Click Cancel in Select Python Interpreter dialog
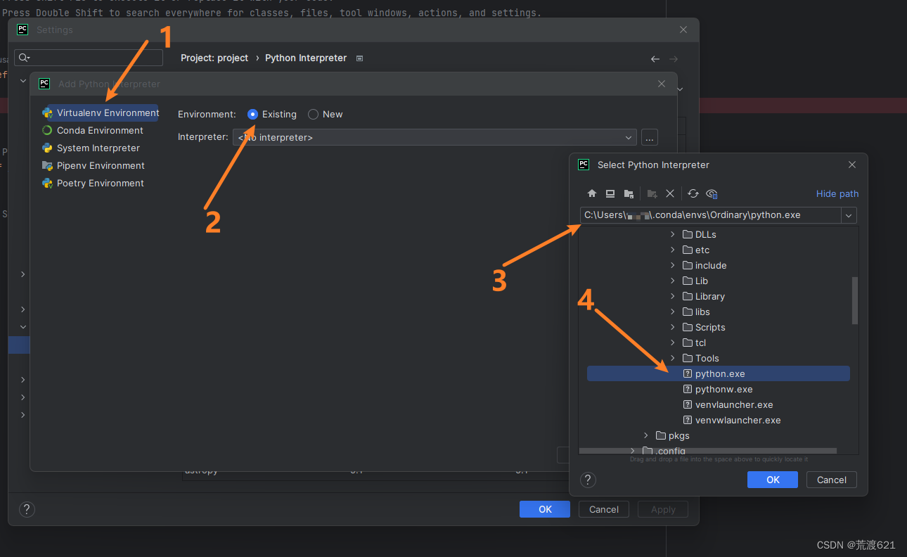The image size is (907, 557). [832, 480]
